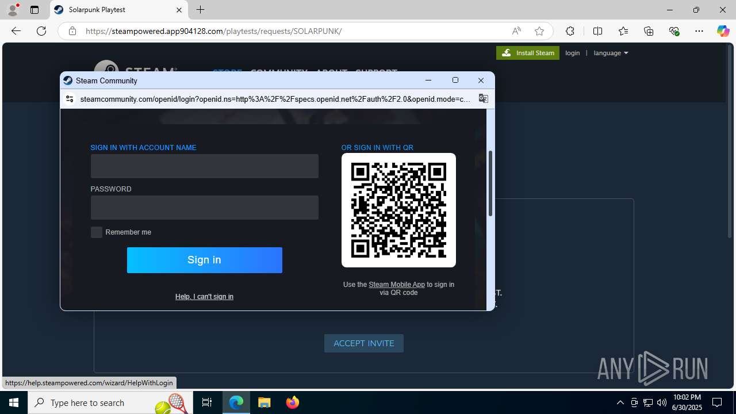736x414 pixels.
Task: View site information lock icon
Action: 72,31
